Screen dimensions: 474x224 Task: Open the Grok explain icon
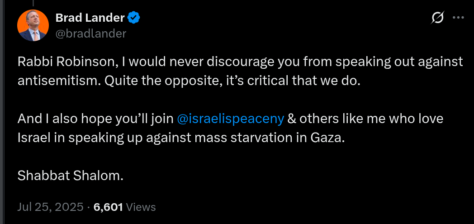tap(437, 18)
